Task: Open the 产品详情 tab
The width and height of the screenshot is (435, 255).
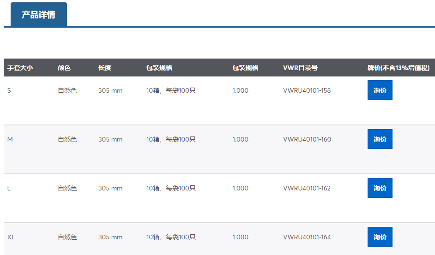Action: tap(39, 15)
